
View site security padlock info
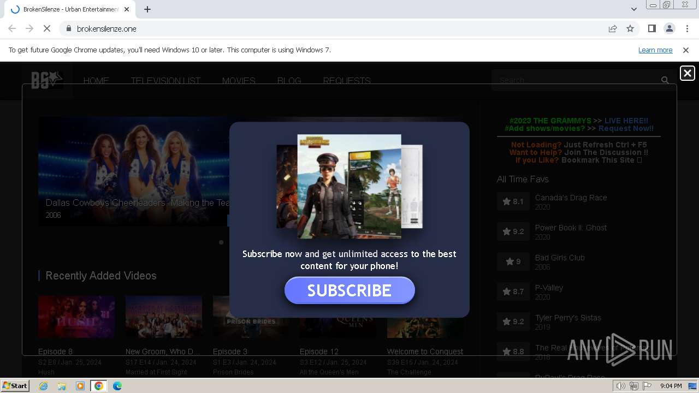(68, 28)
